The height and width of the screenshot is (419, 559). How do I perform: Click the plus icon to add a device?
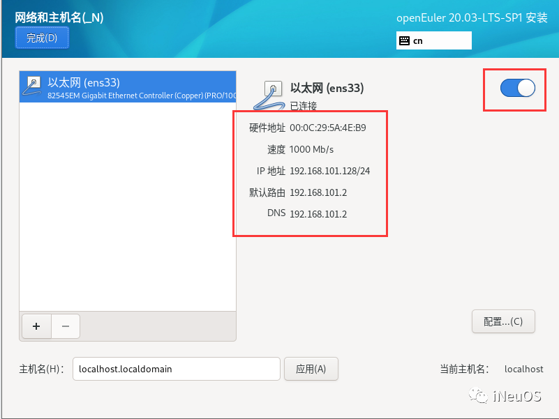[x=36, y=326]
